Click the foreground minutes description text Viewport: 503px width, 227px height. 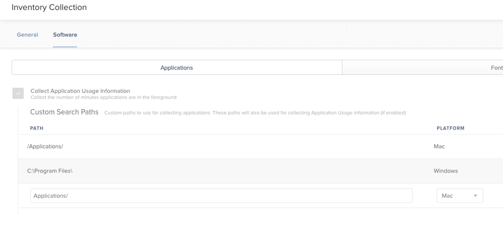(103, 97)
